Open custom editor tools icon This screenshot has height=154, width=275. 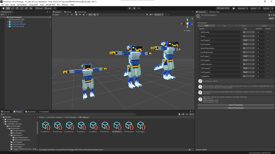point(31,8)
